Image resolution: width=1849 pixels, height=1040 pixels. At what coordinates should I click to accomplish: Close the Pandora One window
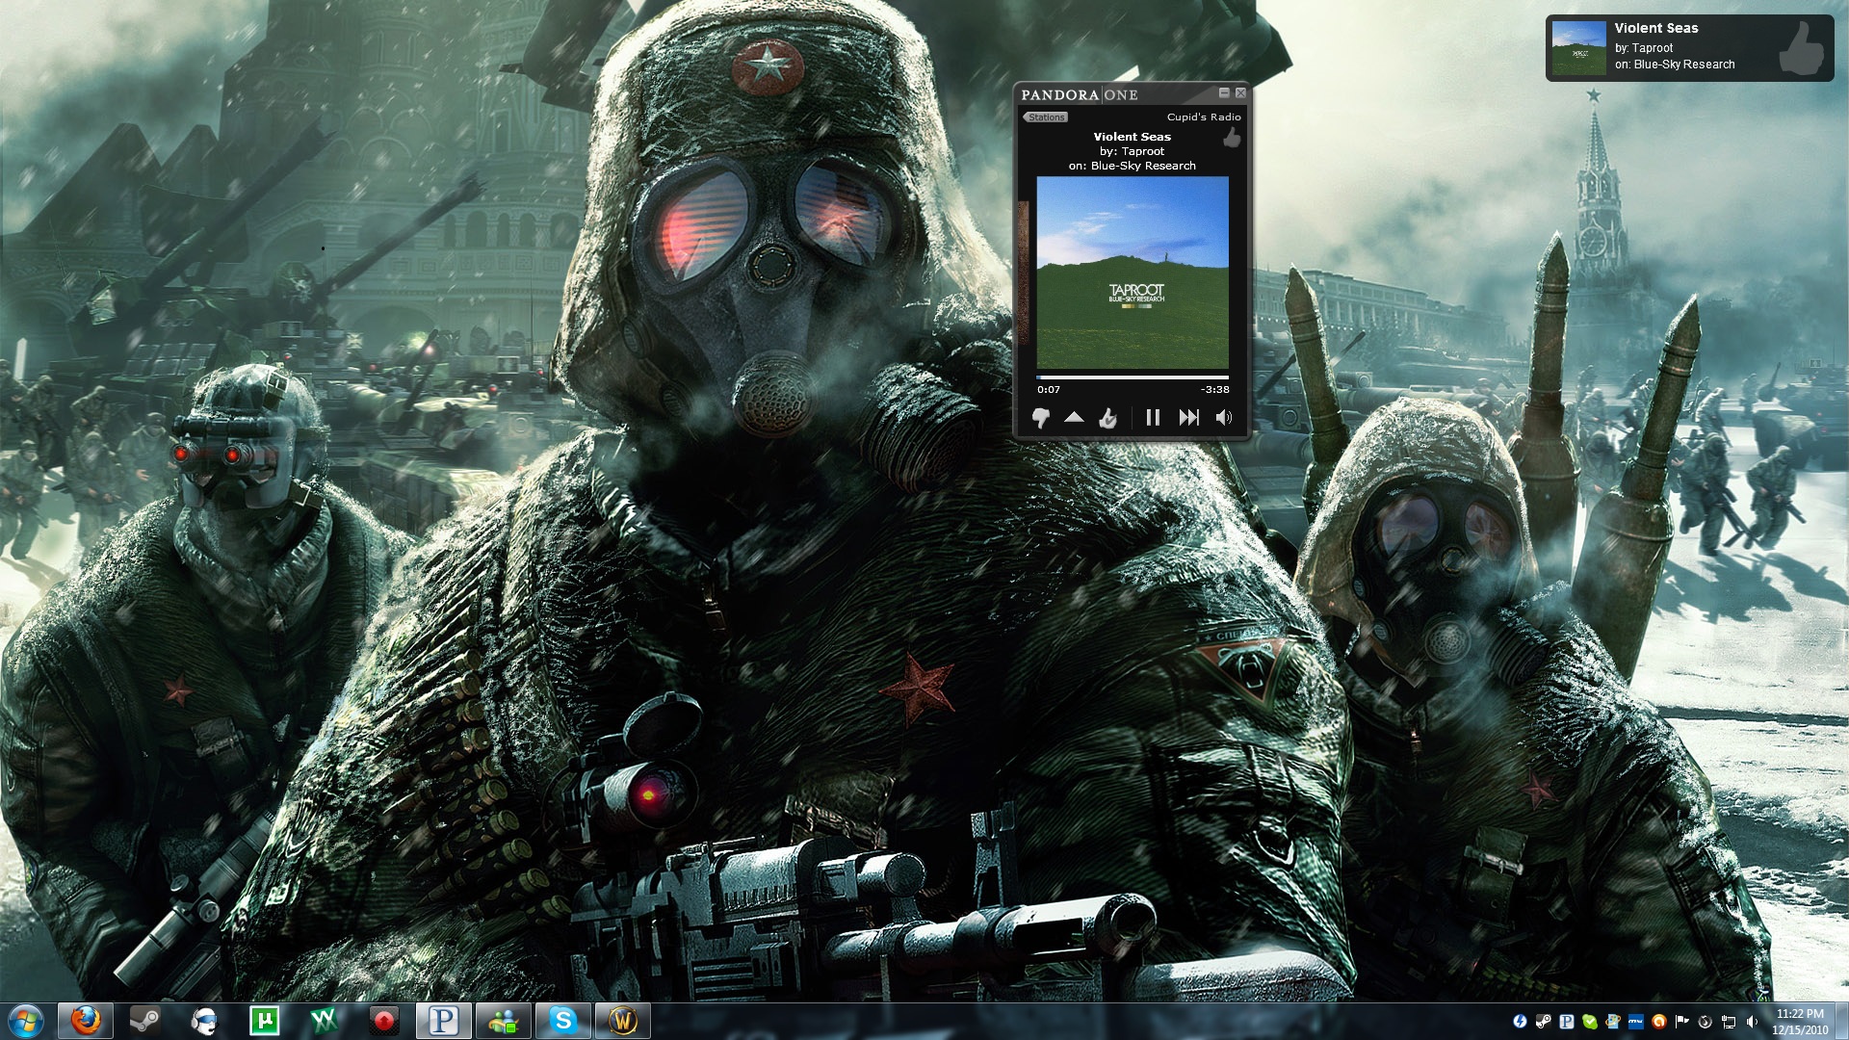pyautogui.click(x=1240, y=93)
